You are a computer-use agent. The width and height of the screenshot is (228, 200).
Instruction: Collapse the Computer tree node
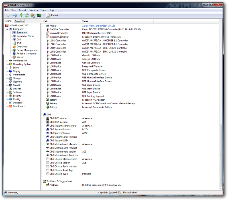pyautogui.click(x=7, y=29)
